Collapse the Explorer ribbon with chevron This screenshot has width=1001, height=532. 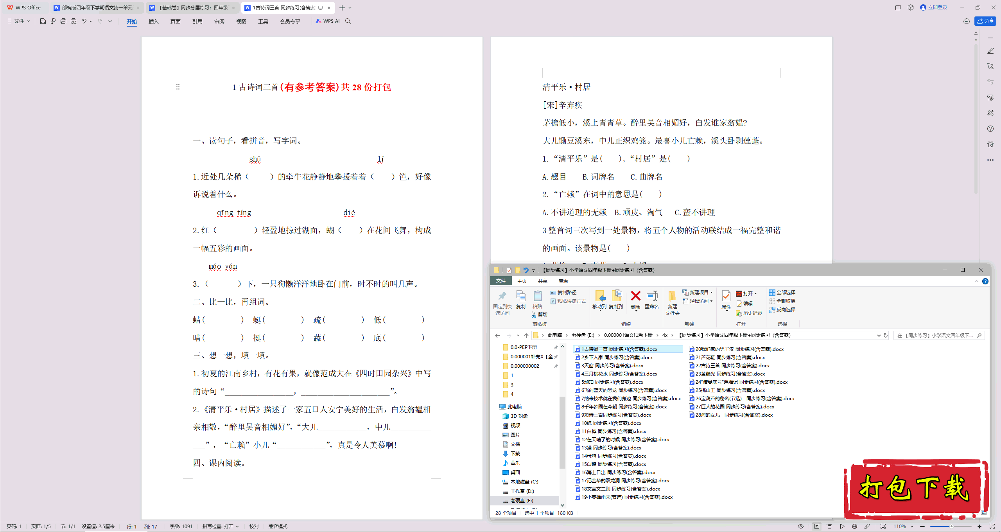977,281
